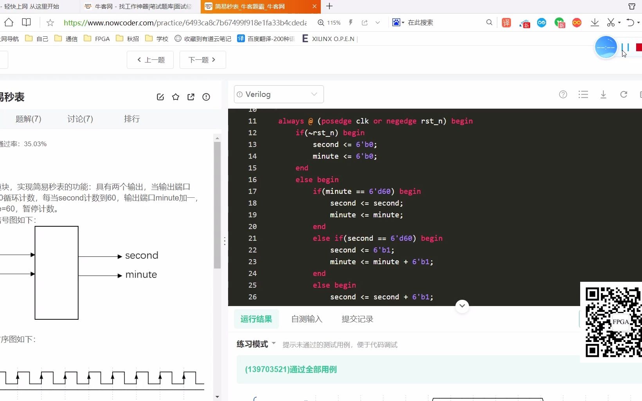Image resolution: width=642 pixels, height=401 pixels.
Task: Select 运行结果 tab
Action: click(256, 319)
